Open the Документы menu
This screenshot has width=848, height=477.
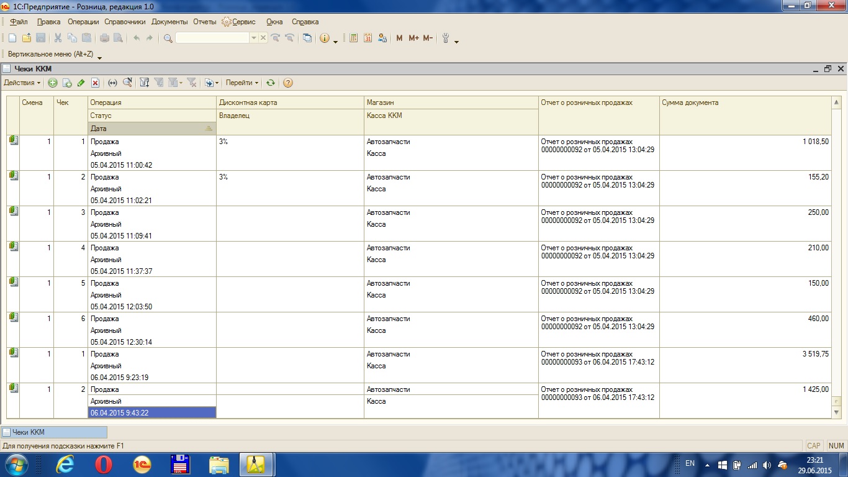pos(169,22)
